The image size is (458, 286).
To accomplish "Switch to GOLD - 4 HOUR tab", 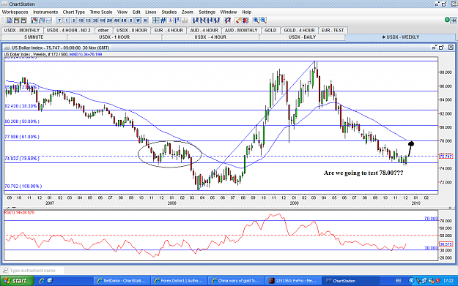I will (300, 30).
